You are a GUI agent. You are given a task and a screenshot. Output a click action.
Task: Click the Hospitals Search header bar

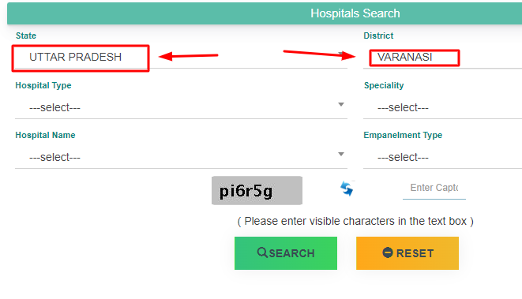(x=265, y=13)
